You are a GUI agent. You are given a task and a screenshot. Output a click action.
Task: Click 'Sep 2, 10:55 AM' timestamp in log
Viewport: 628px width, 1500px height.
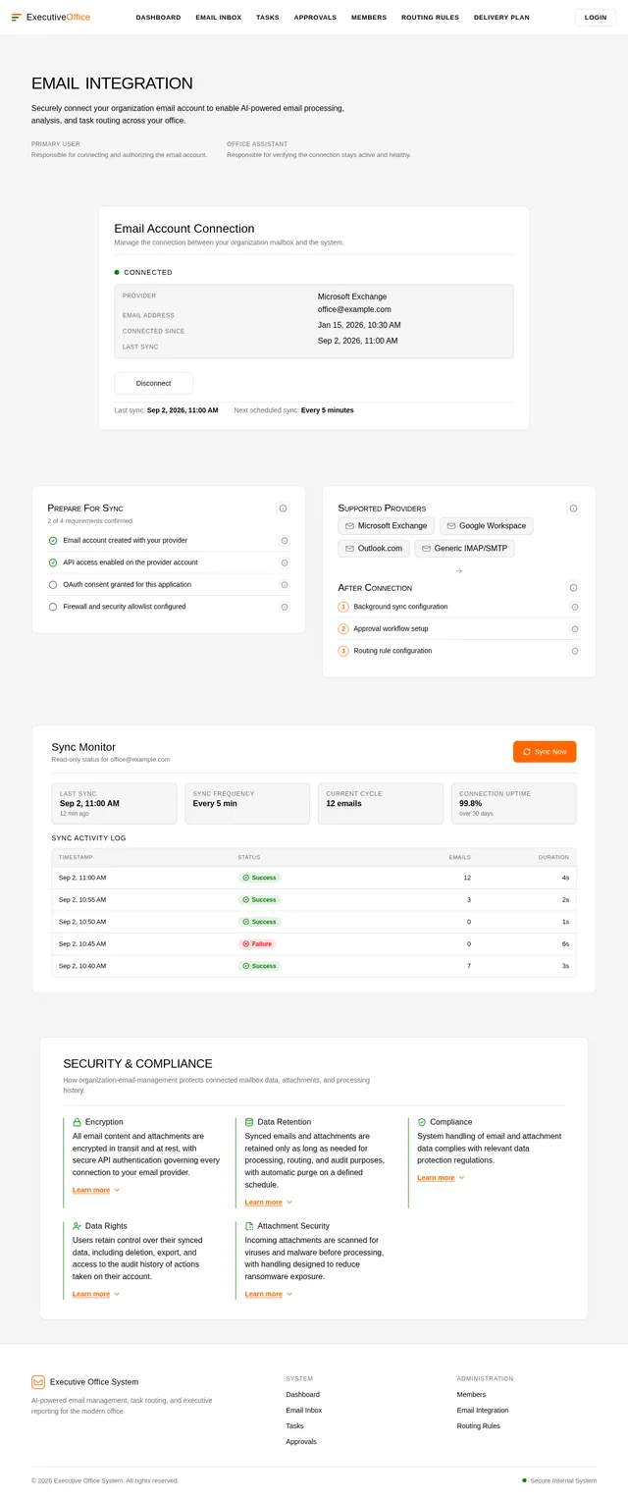82,899
